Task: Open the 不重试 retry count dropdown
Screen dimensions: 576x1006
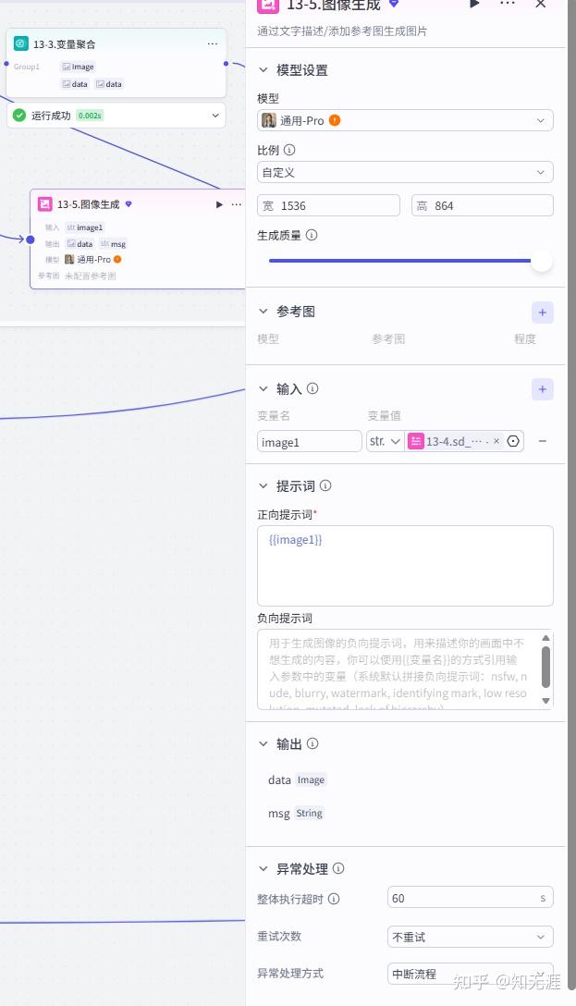Action: [470, 937]
